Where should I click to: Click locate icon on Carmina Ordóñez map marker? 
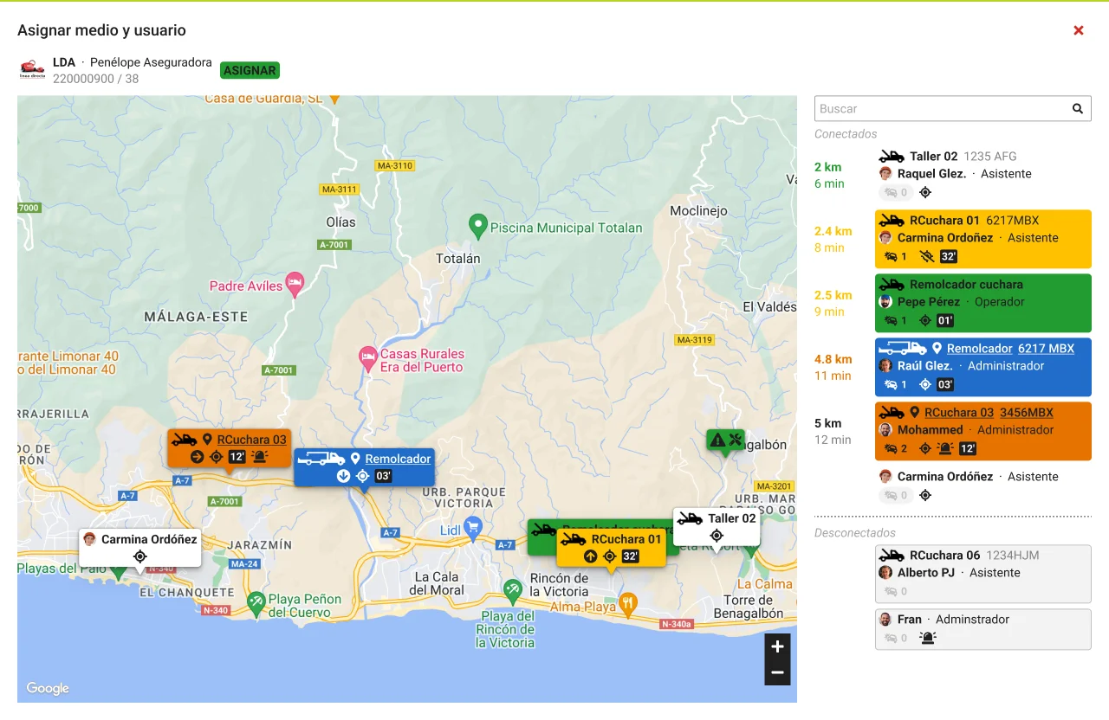coord(139,556)
